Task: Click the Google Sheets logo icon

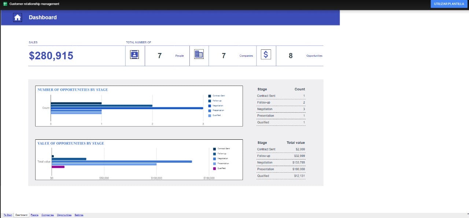Action: tap(5, 4)
